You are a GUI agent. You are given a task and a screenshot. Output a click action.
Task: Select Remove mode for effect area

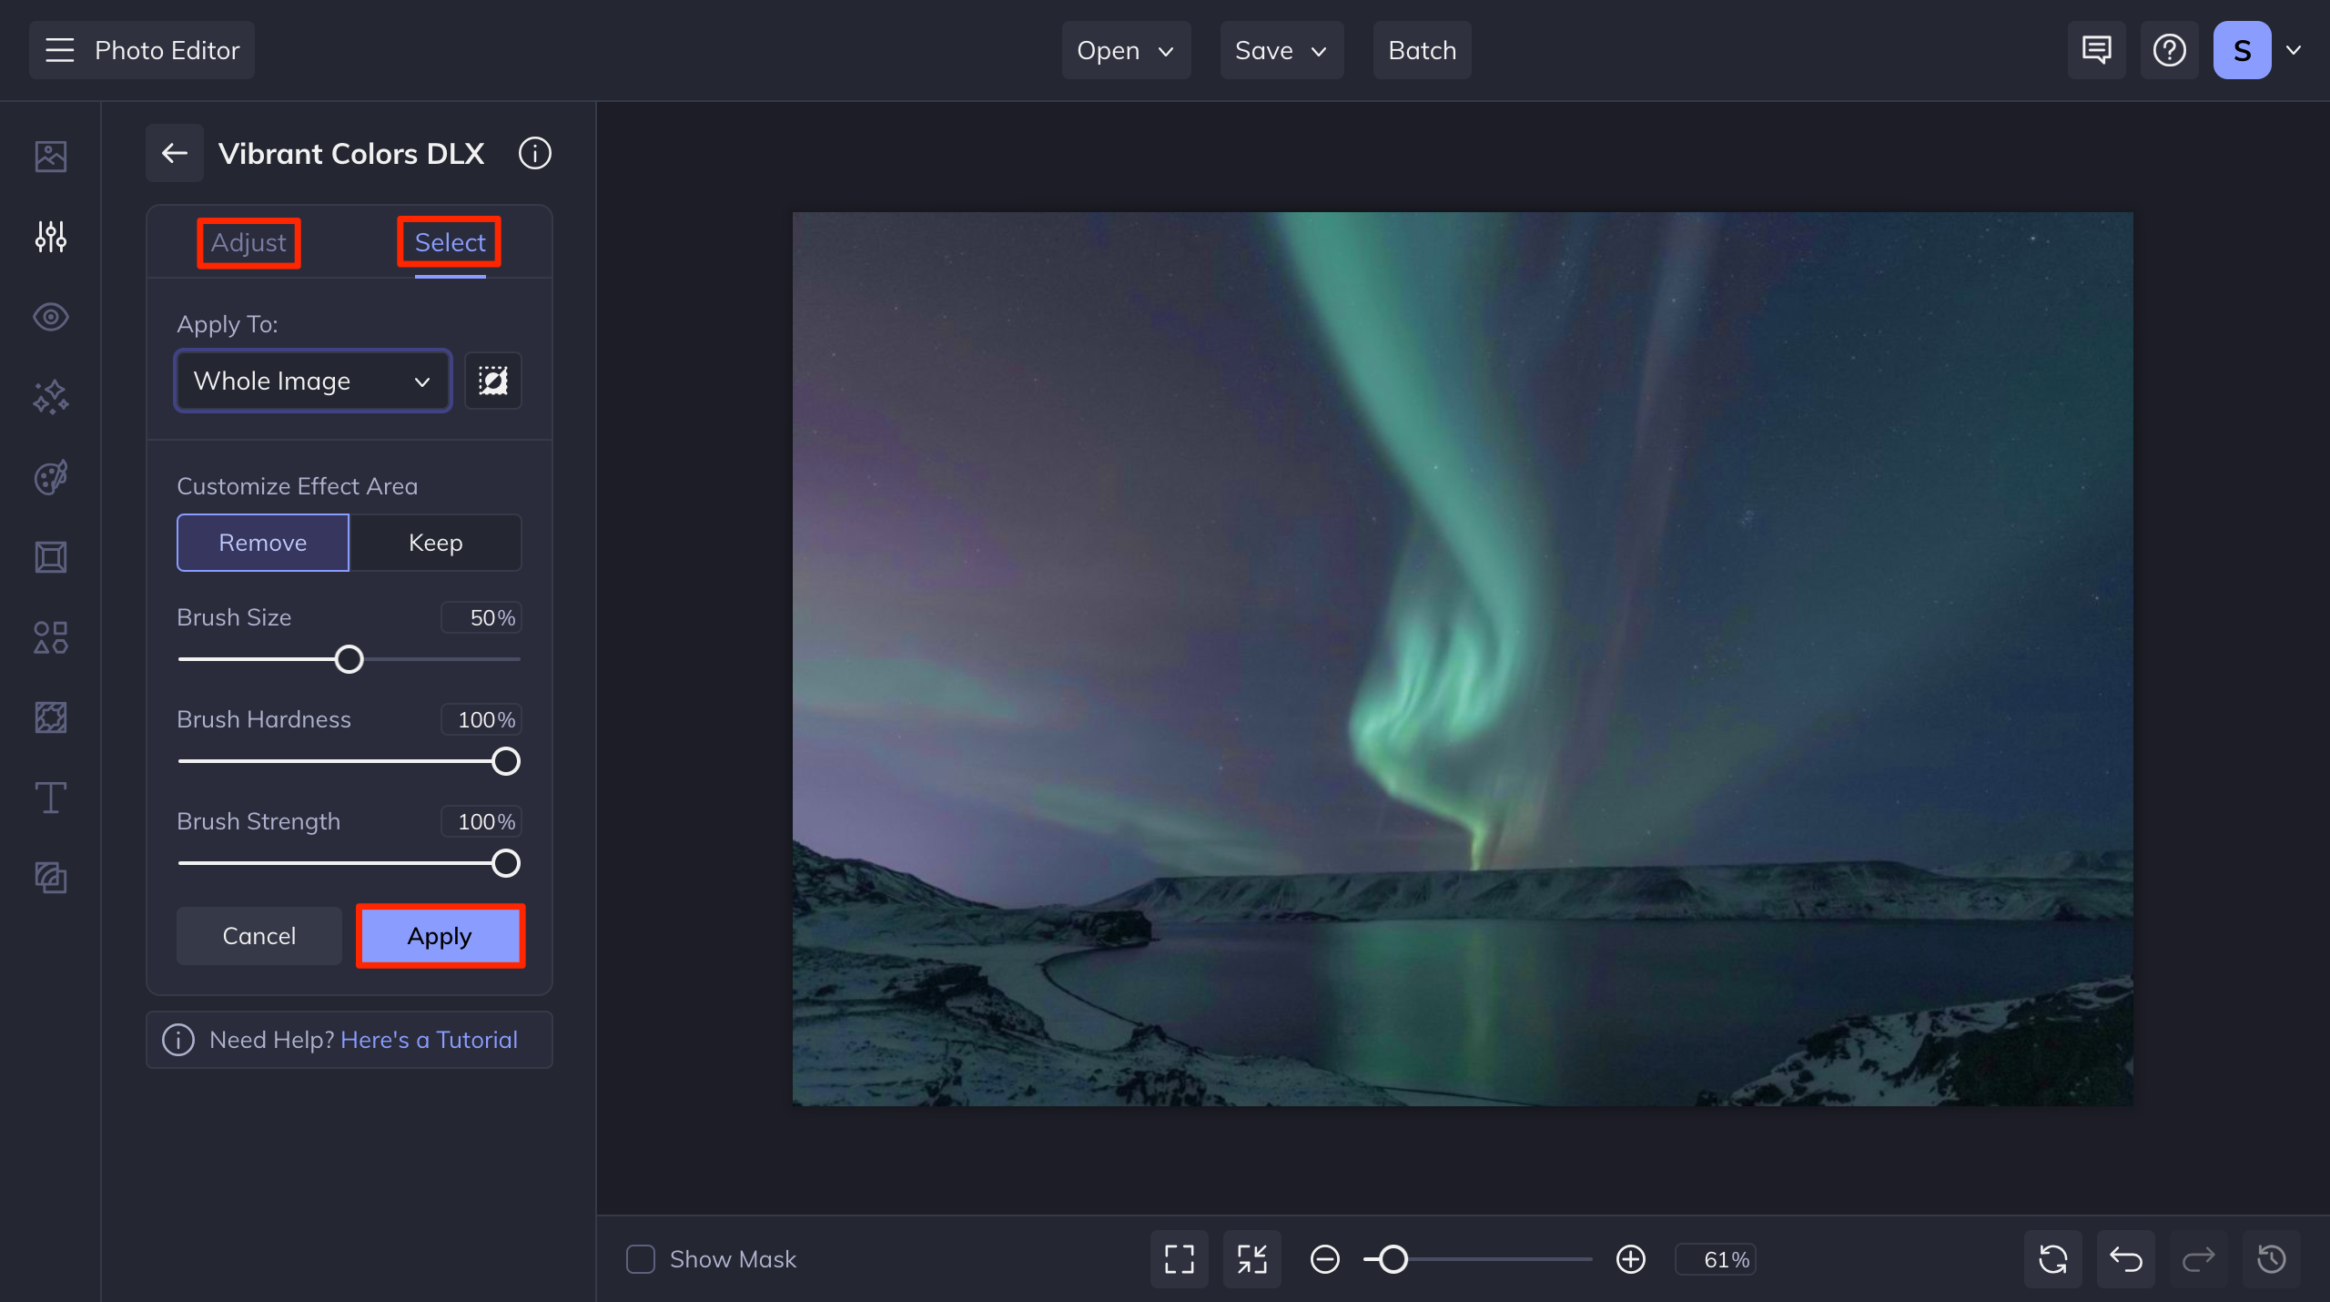[x=262, y=543]
